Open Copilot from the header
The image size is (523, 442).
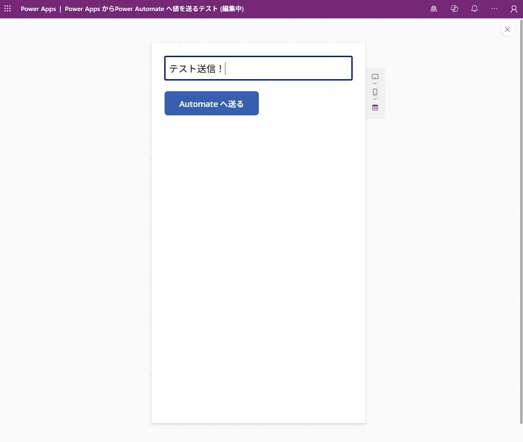[x=455, y=9]
